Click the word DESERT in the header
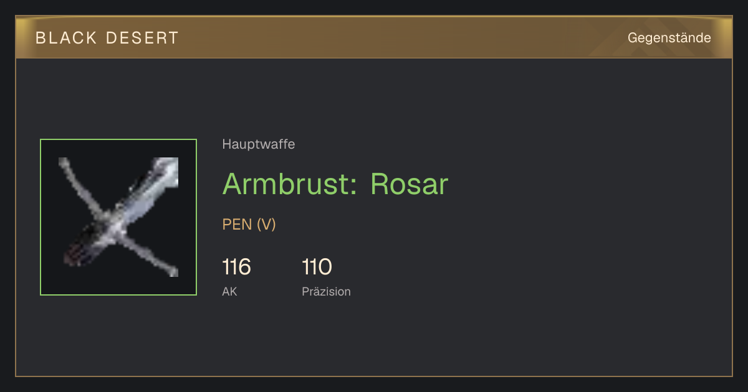 [143, 38]
